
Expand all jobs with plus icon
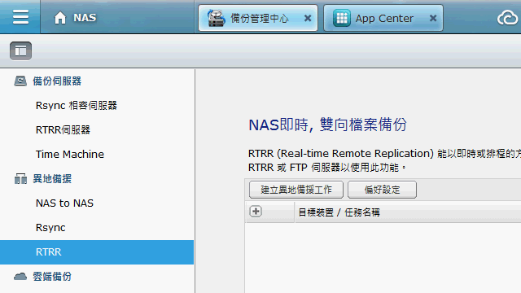tap(256, 212)
